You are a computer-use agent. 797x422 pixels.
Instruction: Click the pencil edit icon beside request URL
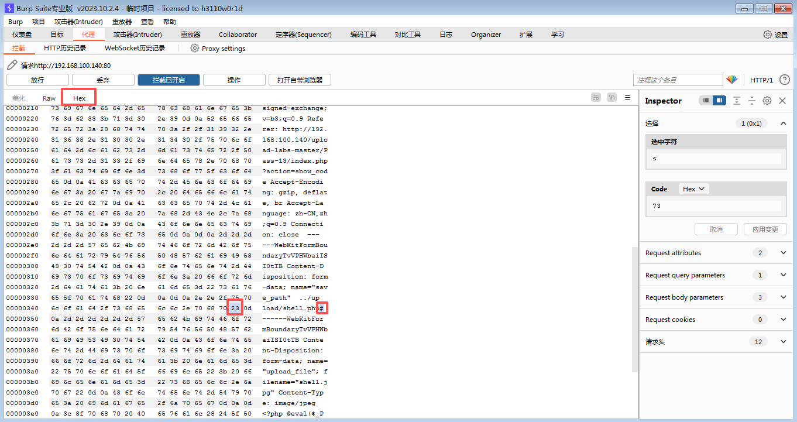12,65
